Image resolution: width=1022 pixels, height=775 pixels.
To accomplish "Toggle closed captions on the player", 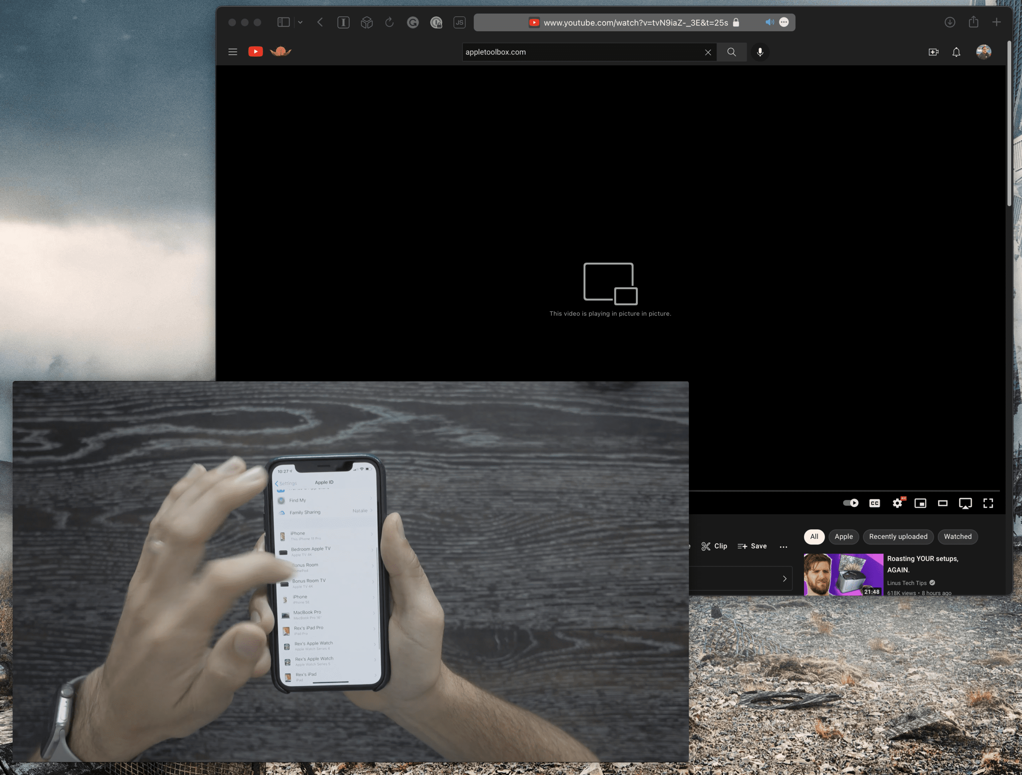I will click(875, 503).
